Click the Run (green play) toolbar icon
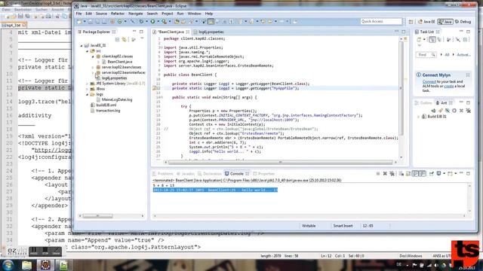Image resolution: width=483 pixels, height=271 pixels. 152,22
